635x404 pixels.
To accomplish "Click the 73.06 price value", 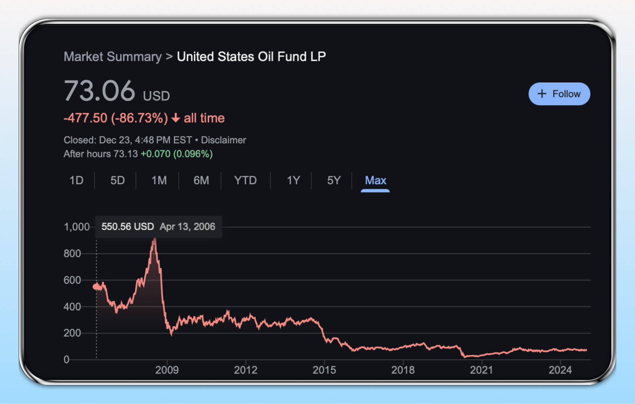I will [x=99, y=91].
